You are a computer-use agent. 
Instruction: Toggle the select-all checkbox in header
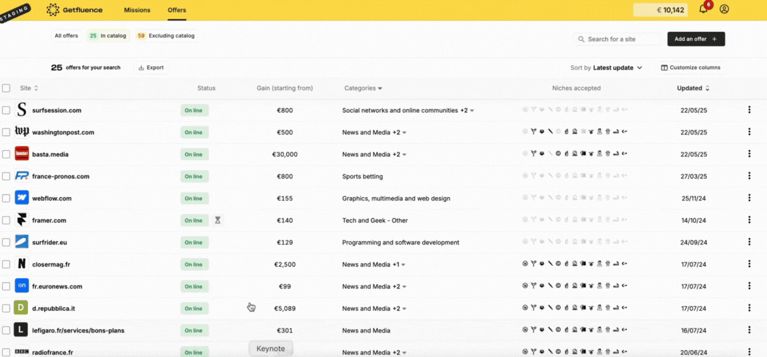(x=6, y=88)
